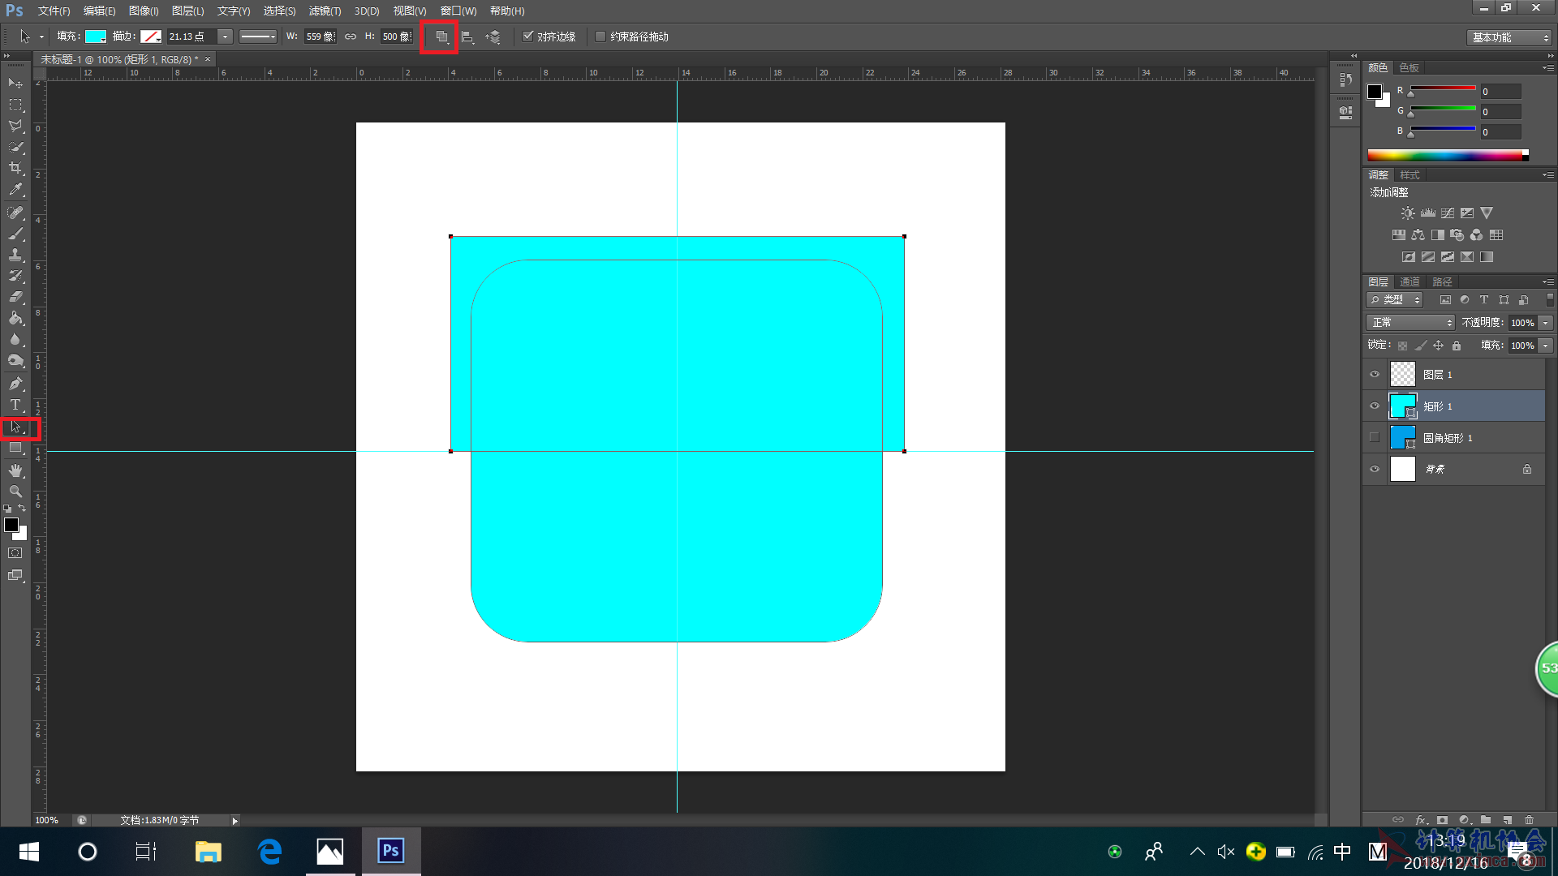This screenshot has width=1558, height=876.
Task: Switch to 色板 tab
Action: (x=1409, y=67)
